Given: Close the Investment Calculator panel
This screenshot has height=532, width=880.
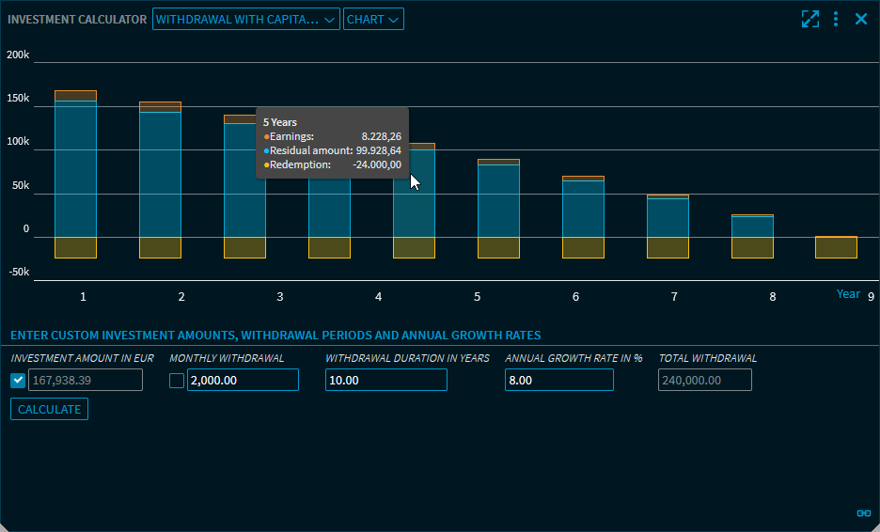Looking at the screenshot, I should (861, 19).
